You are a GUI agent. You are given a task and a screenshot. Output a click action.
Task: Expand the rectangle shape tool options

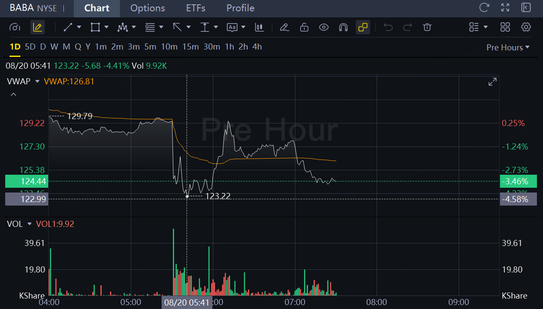(106, 27)
